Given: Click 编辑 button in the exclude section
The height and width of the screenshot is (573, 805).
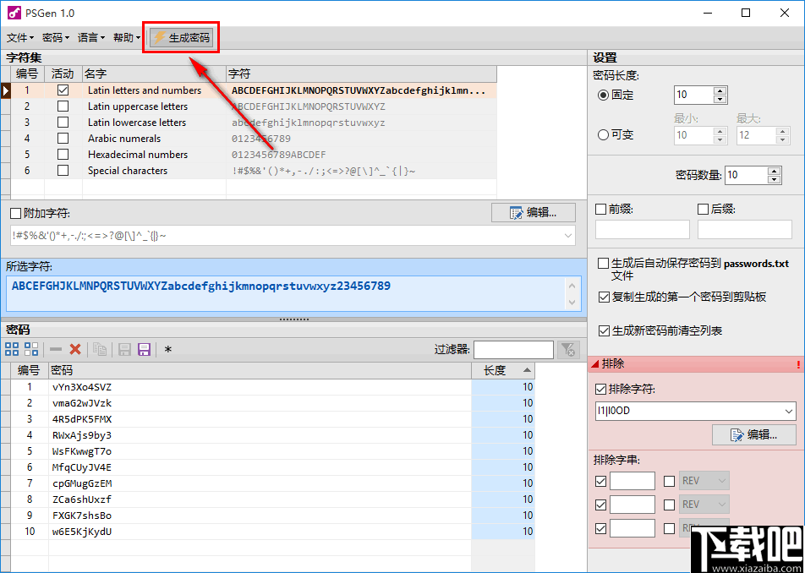Looking at the screenshot, I should pos(754,435).
